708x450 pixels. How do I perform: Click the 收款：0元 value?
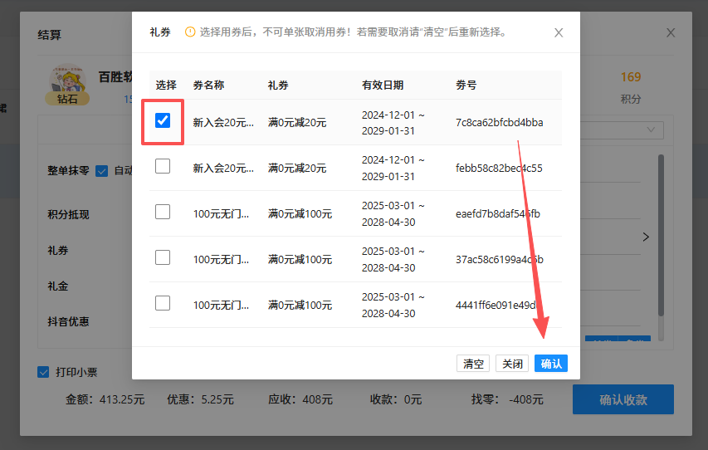(396, 399)
